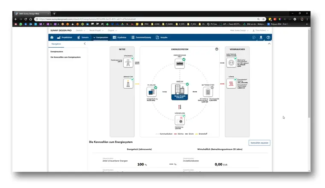The height and width of the screenshot is (188, 325).
Task: Go to the home icon in blue navbar
Action: [52, 38]
